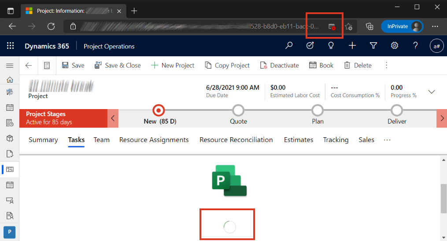The width and height of the screenshot is (447, 241).
Task: Open the Resource Reconciliation tab
Action: pos(236,140)
